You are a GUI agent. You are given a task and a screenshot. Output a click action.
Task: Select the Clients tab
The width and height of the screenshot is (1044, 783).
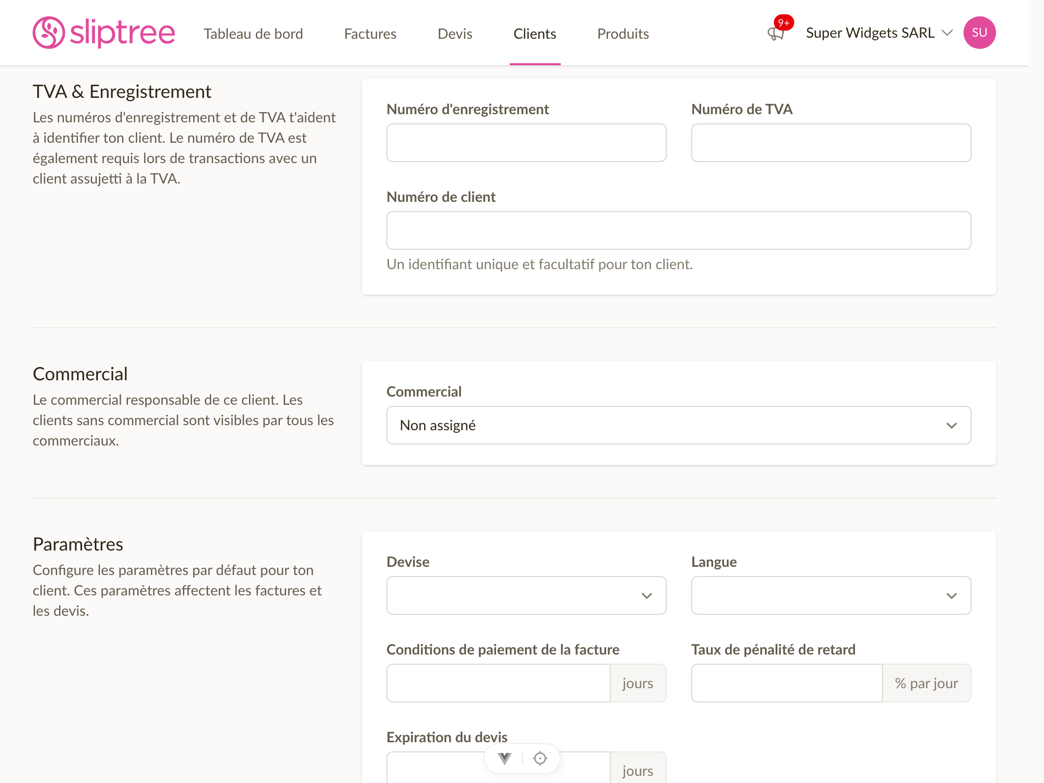(535, 34)
